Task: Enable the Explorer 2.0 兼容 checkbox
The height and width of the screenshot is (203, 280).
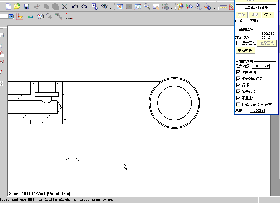Action: (238, 104)
